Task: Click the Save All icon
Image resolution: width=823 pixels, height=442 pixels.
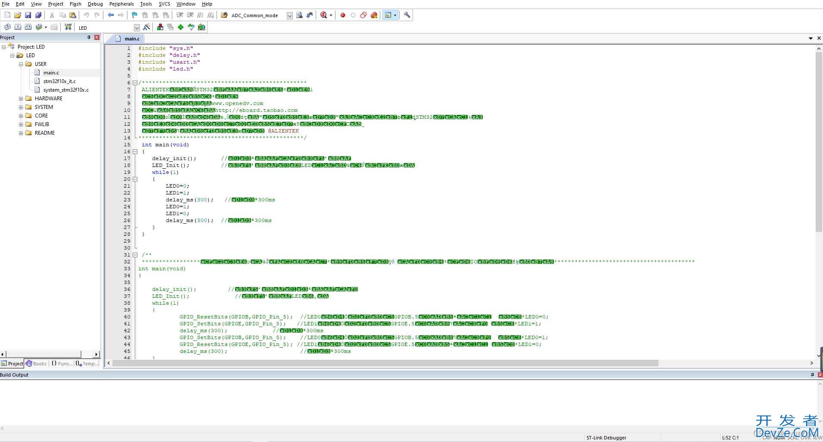Action: (38, 15)
